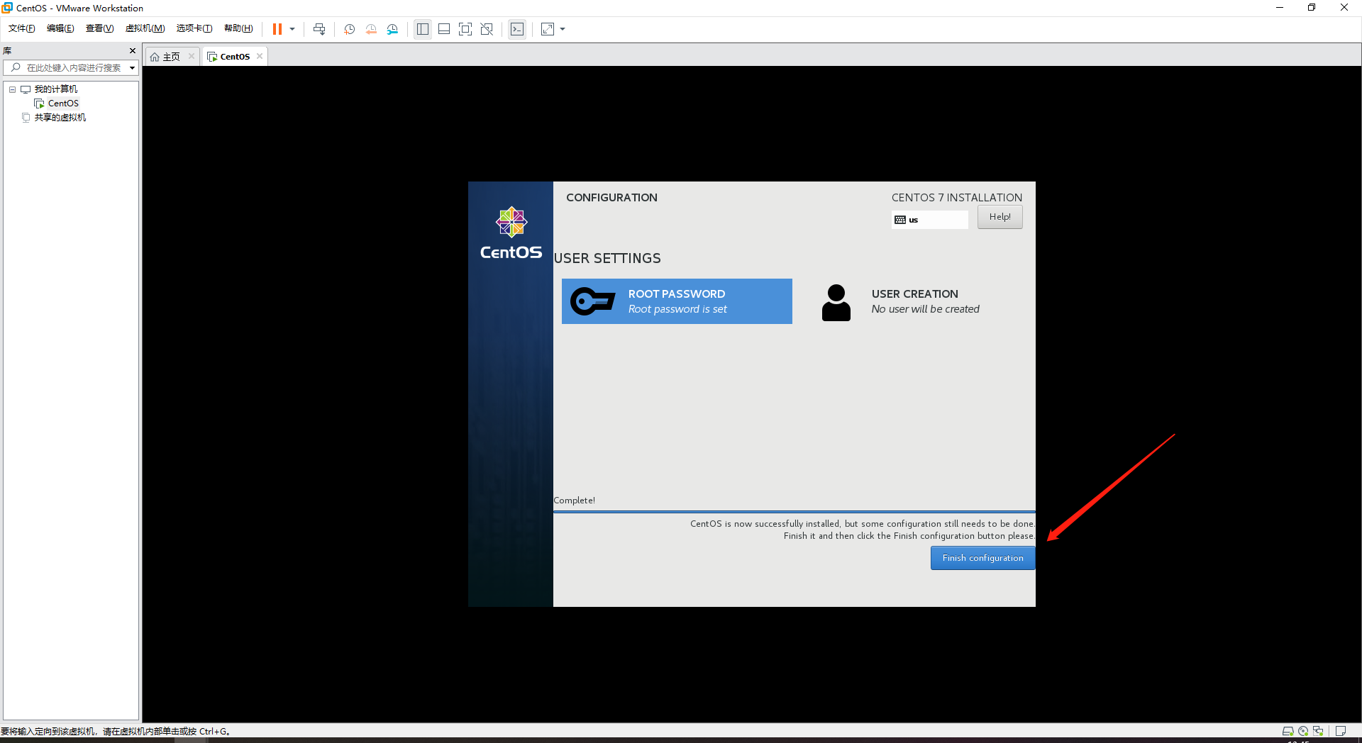Open the 帮助(H) menu
The image size is (1362, 743).
pos(238,28)
